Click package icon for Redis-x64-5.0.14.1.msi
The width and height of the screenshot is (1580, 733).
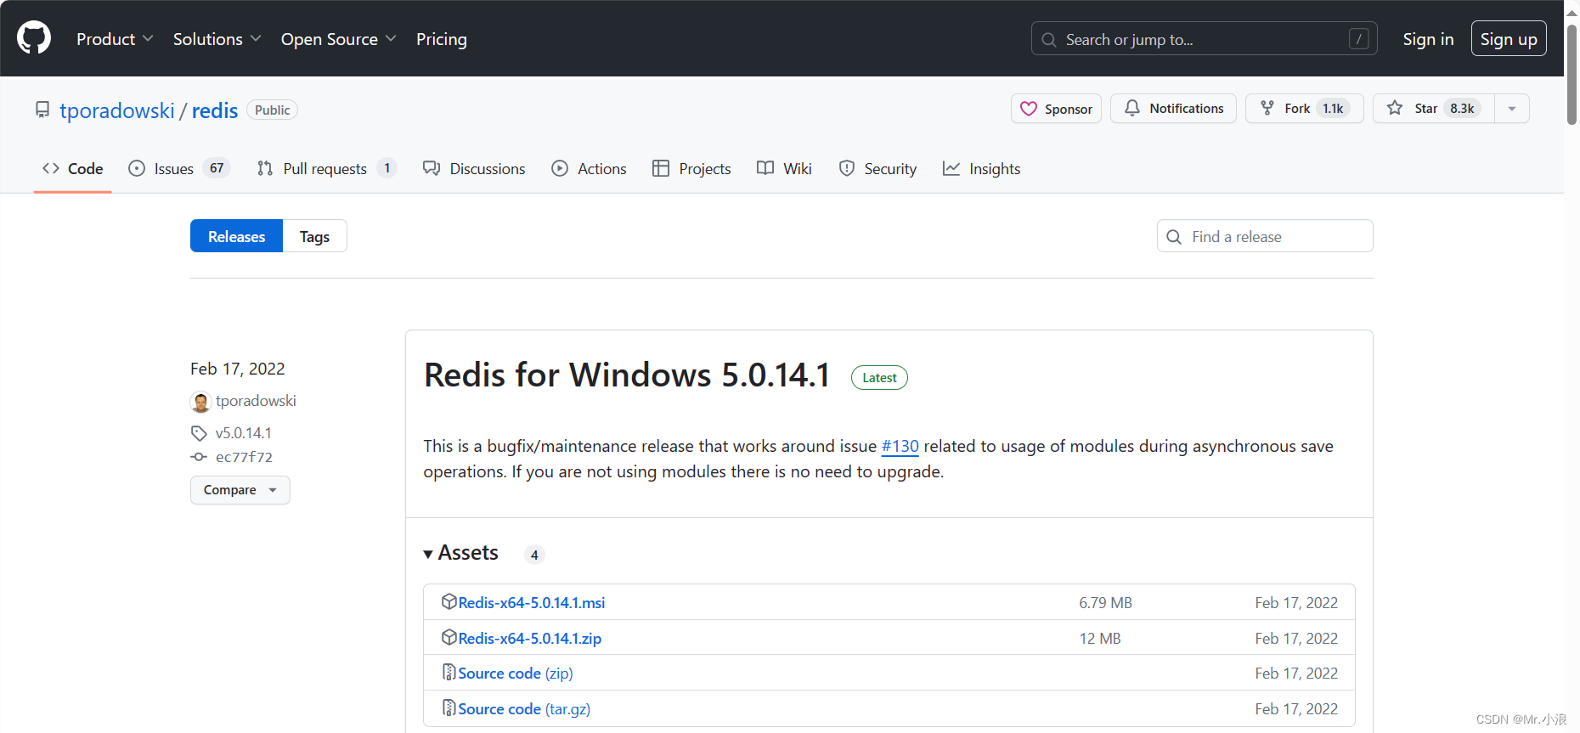[449, 601]
